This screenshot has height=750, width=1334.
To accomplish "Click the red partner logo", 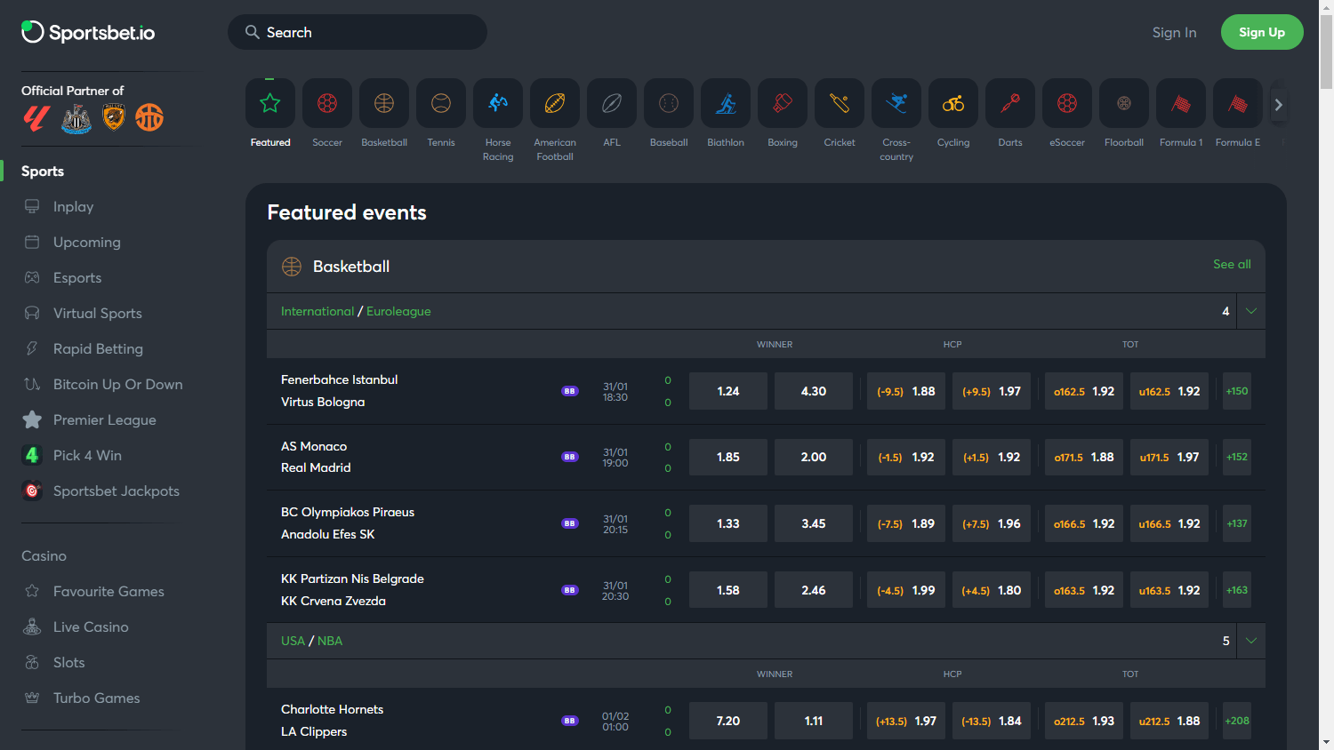I will [x=36, y=117].
